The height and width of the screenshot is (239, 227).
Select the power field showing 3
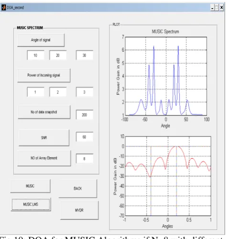[85, 92]
